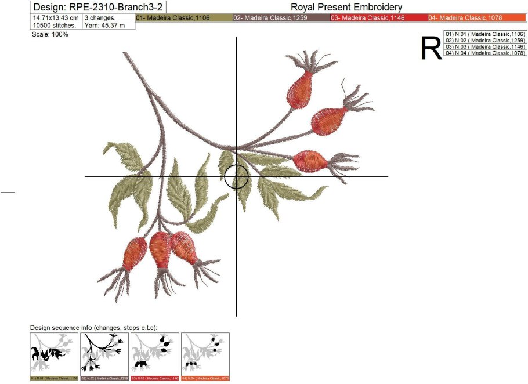Open the fourth sequence thumbnail with orange label

[x=205, y=356]
